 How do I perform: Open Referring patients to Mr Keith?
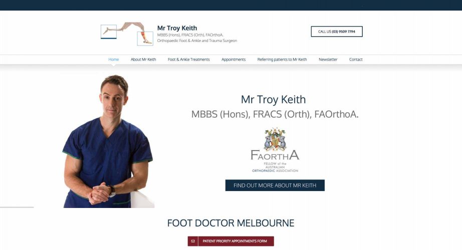pos(282,59)
